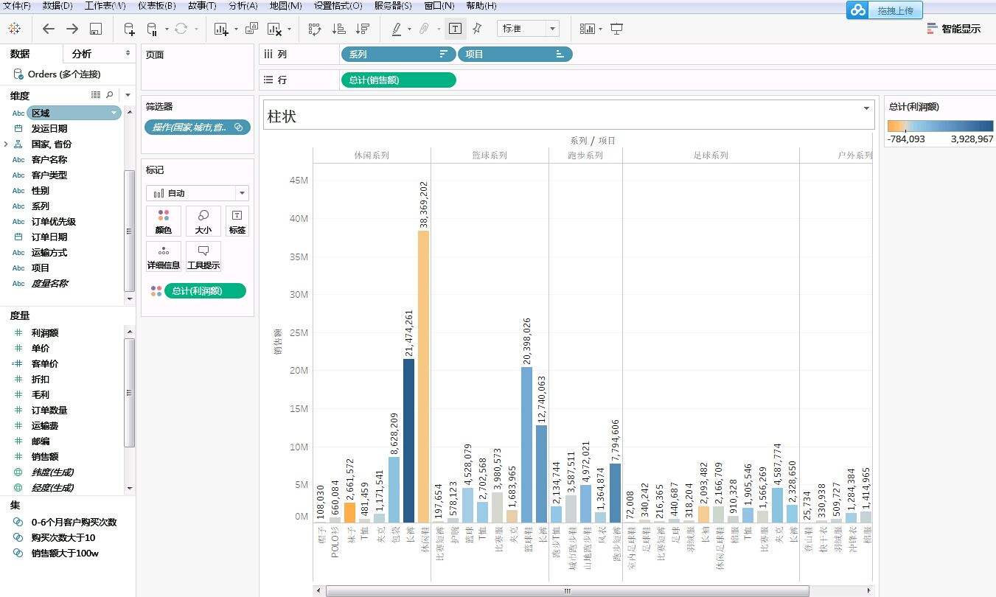Expand the 国家, 省份 hierarchy
Image resolution: width=996 pixels, height=597 pixels.
pyautogui.click(x=6, y=144)
